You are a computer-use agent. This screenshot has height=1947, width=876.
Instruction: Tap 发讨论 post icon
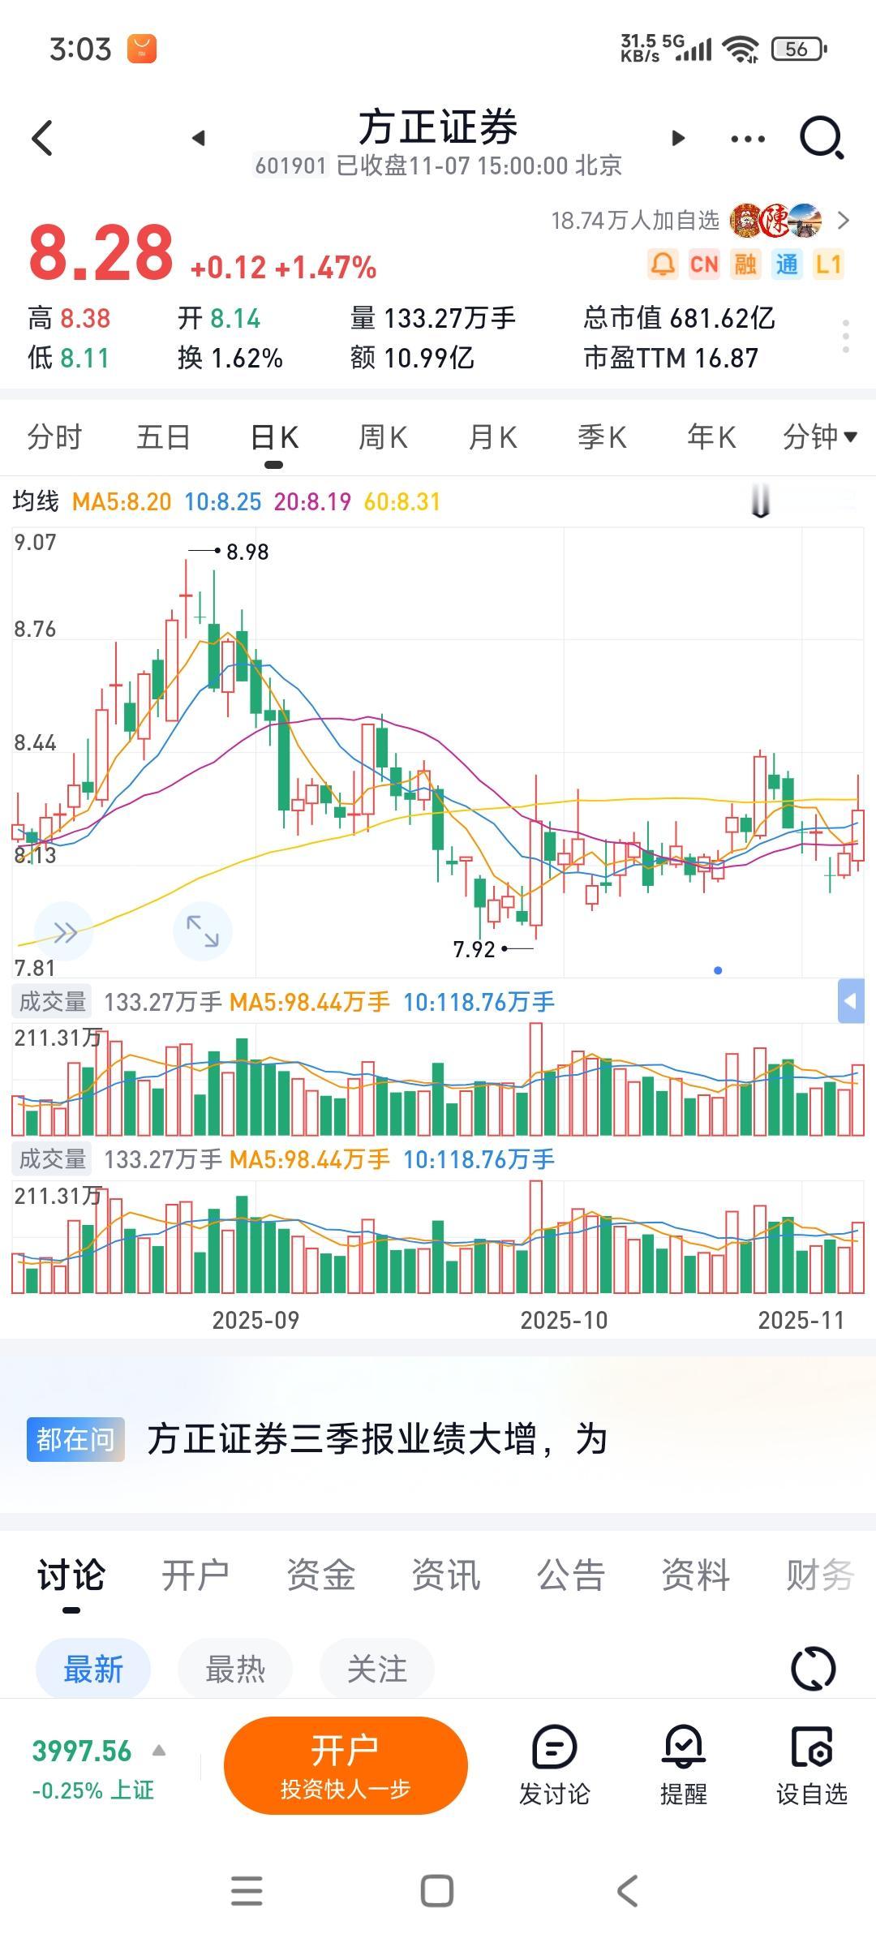555,1765
